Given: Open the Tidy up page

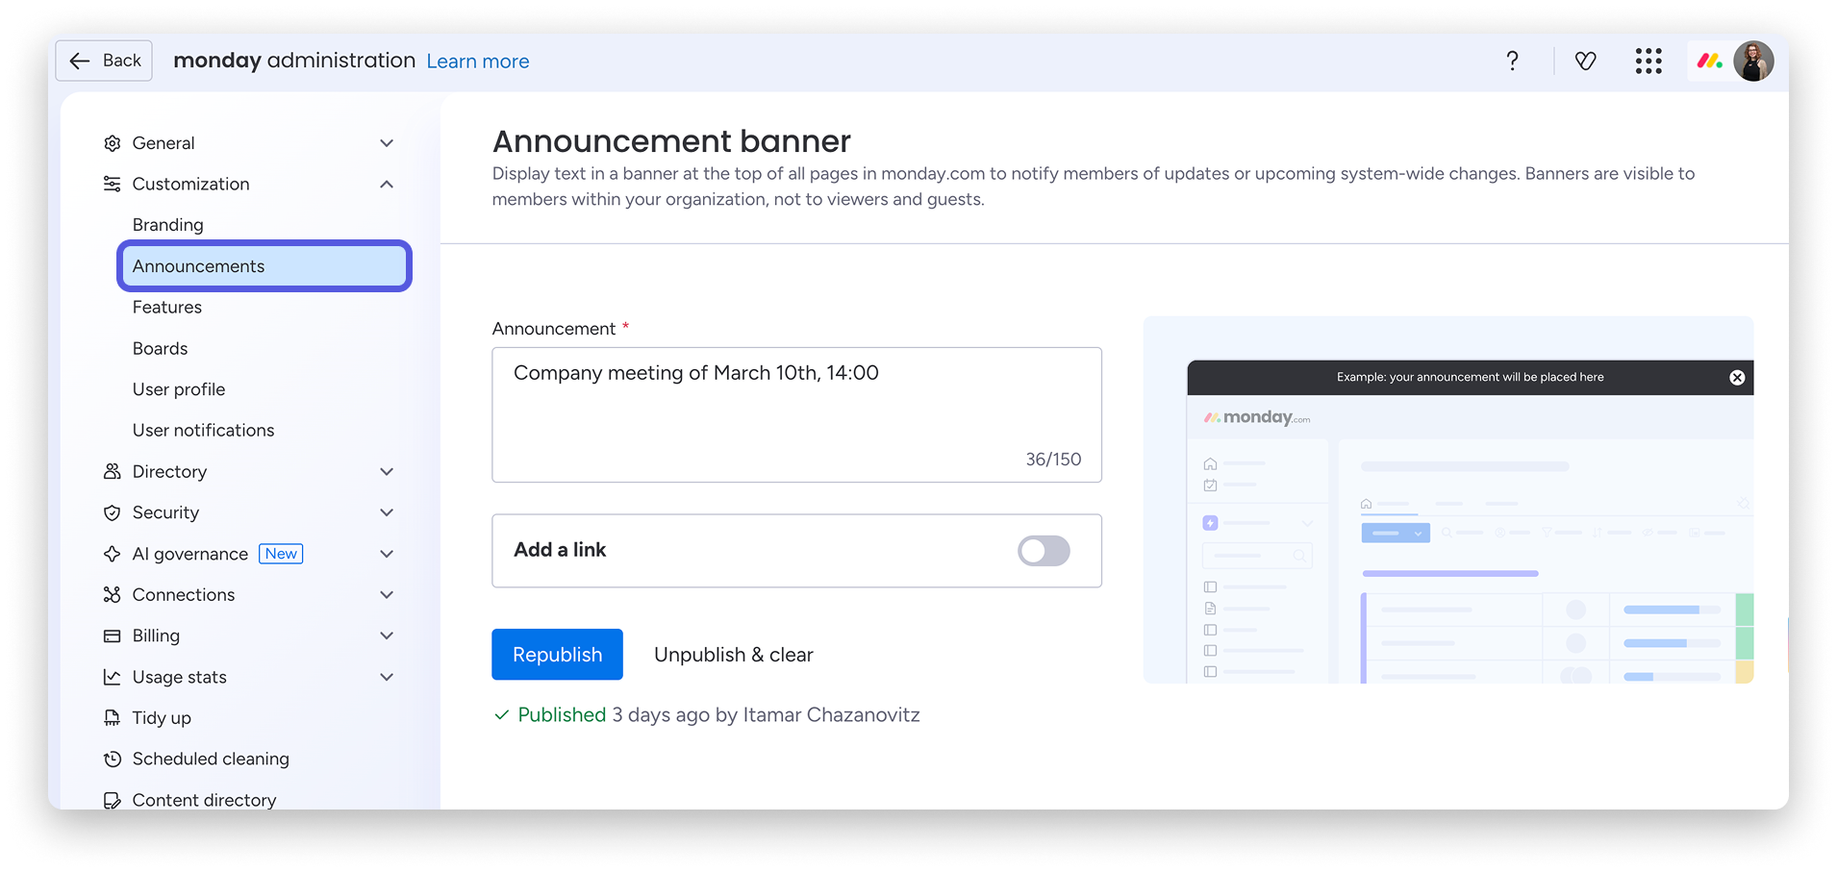Looking at the screenshot, I should point(162,718).
